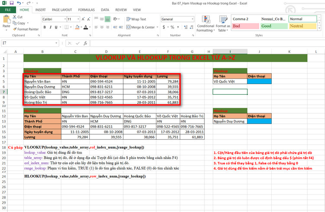Click the Increase Indent icon
The width and height of the screenshot is (325, 212).
coord(121,27)
